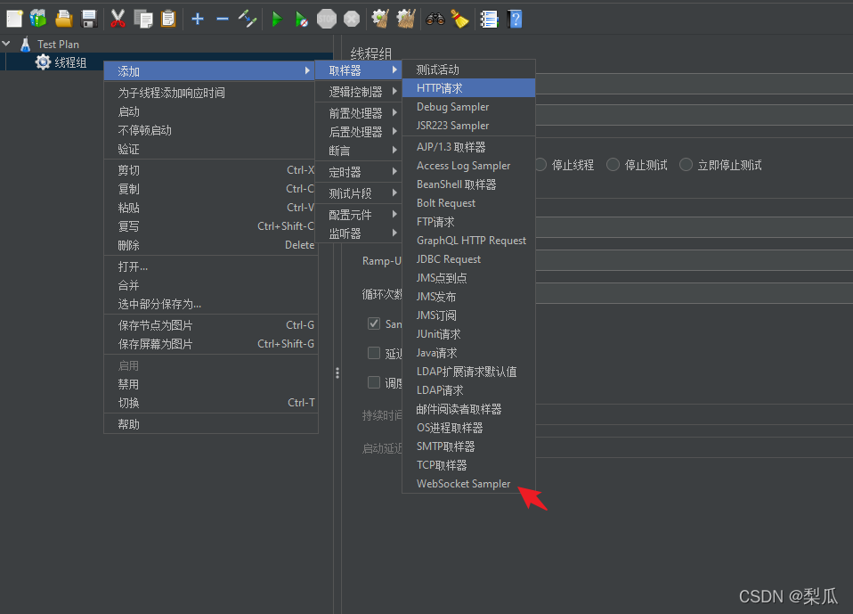Select 验证 in context menu
The width and height of the screenshot is (853, 614).
[x=210, y=149]
